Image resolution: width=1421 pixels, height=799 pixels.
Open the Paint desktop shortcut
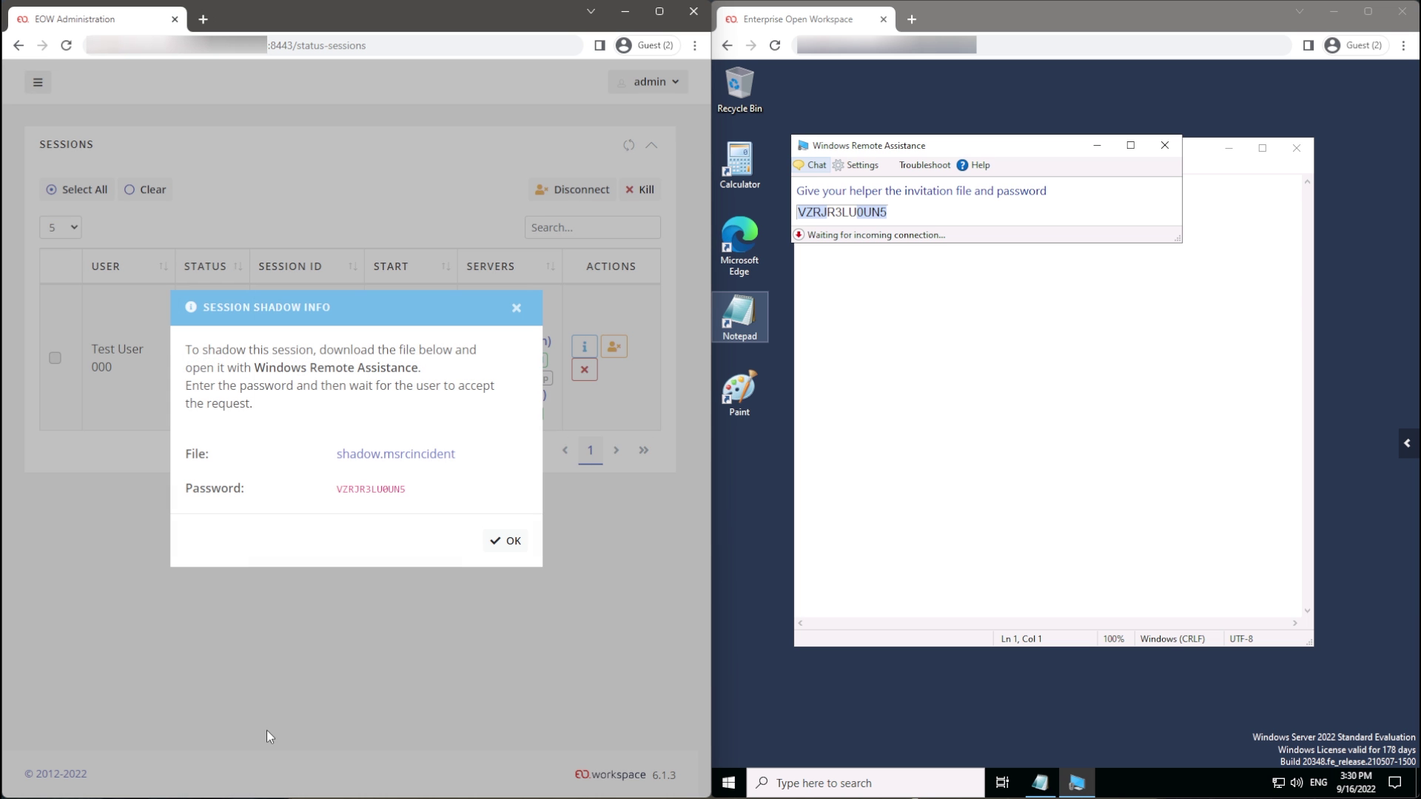click(x=739, y=394)
